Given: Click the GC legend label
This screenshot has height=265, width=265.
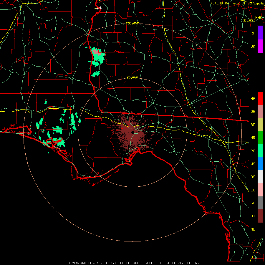Looking at the screenshot, I should pyautogui.click(x=253, y=203).
